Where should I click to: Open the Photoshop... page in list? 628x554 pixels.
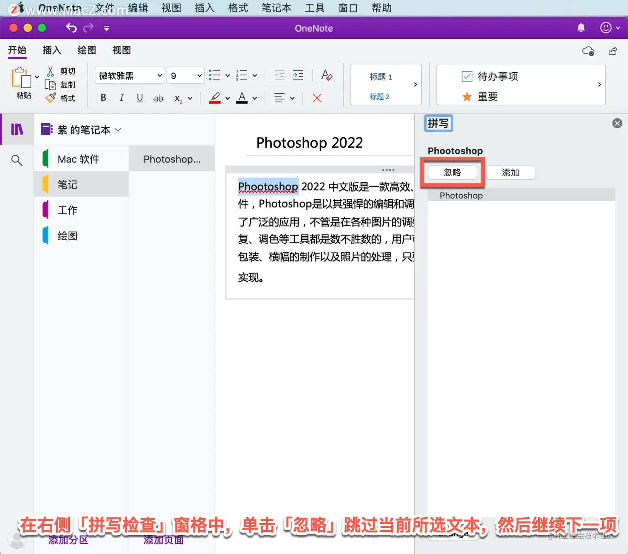pyautogui.click(x=172, y=159)
